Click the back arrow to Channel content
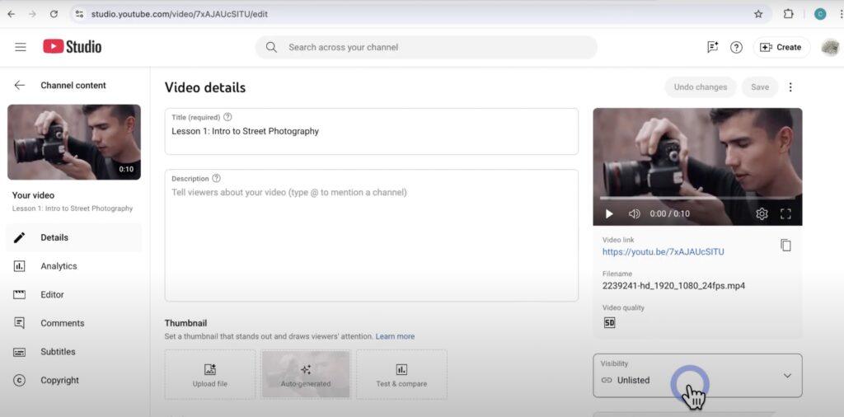The width and height of the screenshot is (844, 417). click(x=20, y=85)
